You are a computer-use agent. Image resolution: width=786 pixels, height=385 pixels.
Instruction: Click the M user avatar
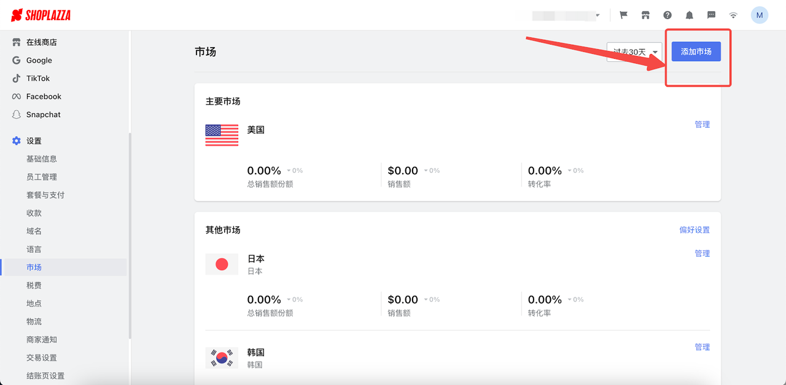tap(760, 15)
